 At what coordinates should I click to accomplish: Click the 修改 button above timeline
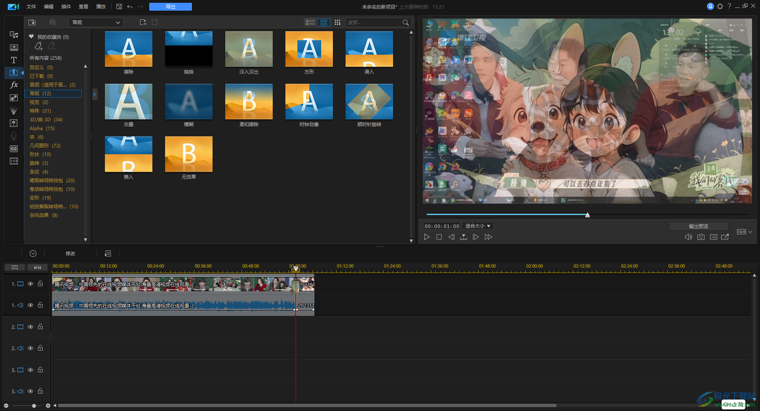(70, 254)
